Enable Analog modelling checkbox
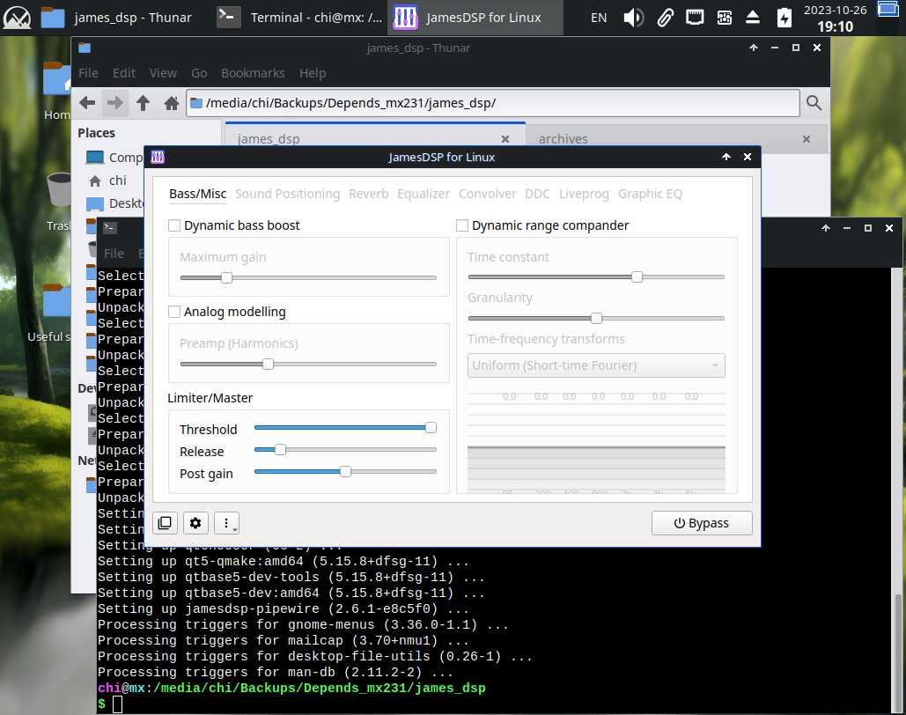Viewport: 906px width, 715px height. coord(174,312)
